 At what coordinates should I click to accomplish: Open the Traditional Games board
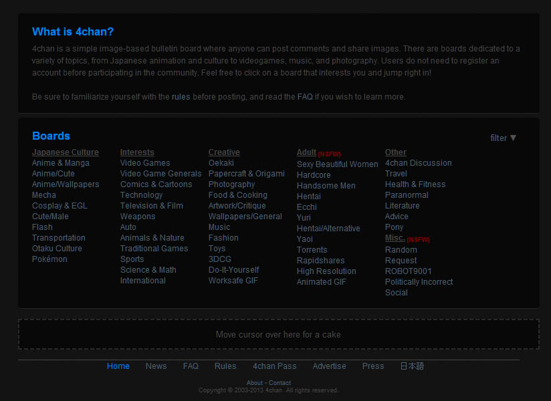[154, 248]
